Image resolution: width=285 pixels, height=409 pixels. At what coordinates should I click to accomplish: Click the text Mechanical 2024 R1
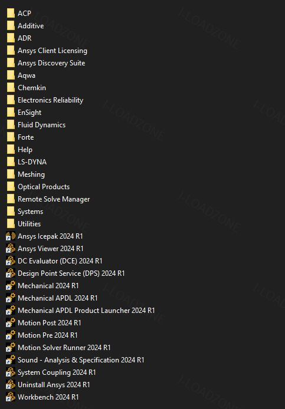pos(48,286)
